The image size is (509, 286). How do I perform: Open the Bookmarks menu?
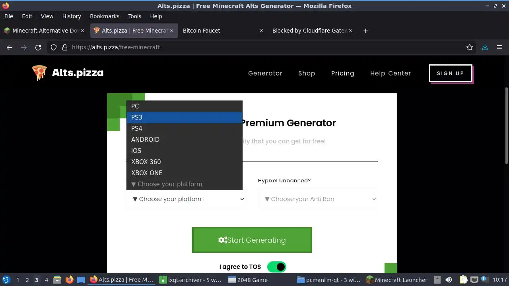click(x=105, y=16)
